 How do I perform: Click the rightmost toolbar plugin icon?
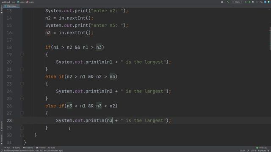click(268, 2)
